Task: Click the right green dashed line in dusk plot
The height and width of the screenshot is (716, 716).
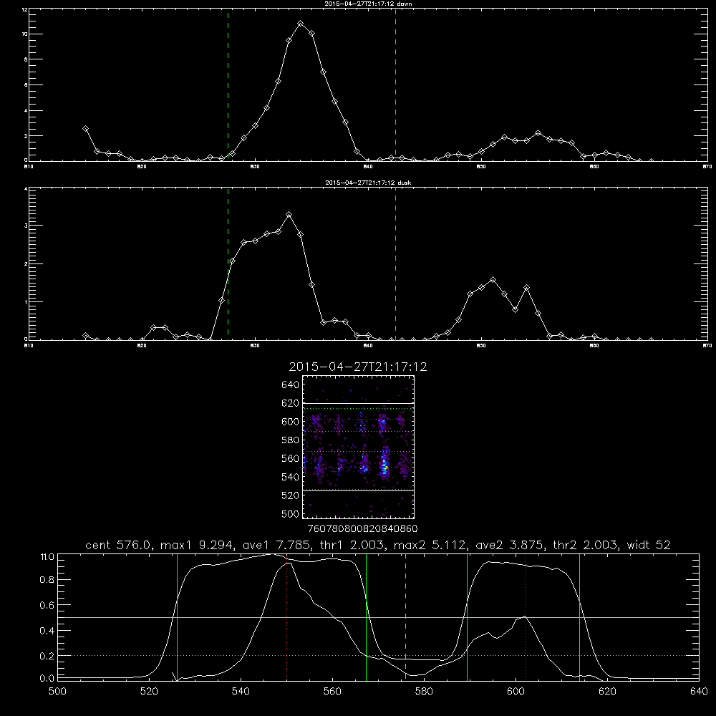Action: (x=395, y=264)
